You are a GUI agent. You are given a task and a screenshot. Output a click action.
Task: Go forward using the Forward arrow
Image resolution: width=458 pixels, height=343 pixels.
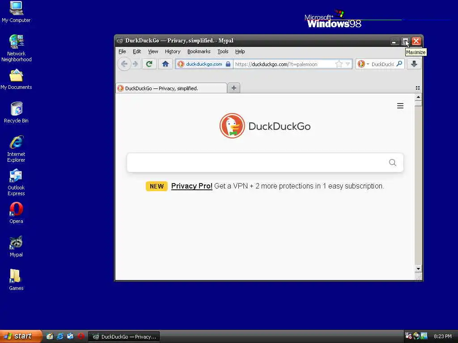[135, 64]
